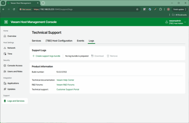The image size is (189, 123).
Task: Click the browser profile avatar Y
Action: point(168,9)
